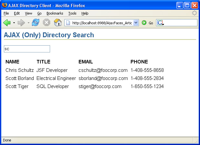Click the email cschultz@foocorp.com
The width and height of the screenshot is (200, 145).
click(x=103, y=70)
